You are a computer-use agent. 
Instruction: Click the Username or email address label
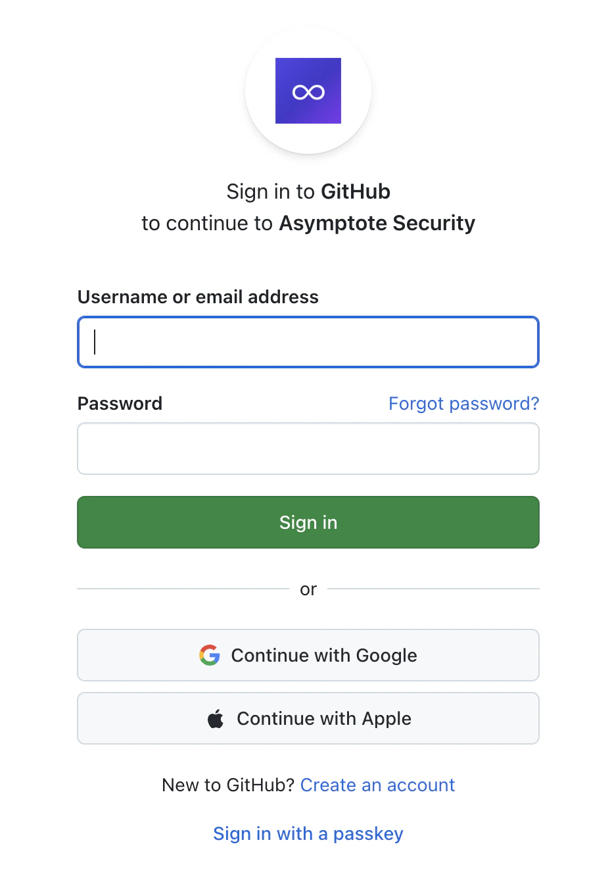click(x=198, y=297)
